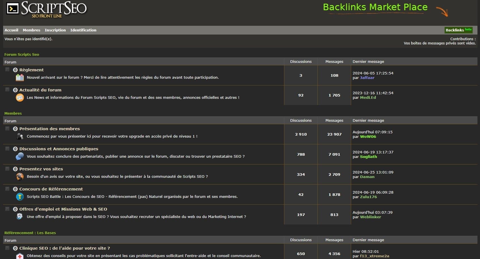480x259 pixels.
Task: Select Identification from the navigation bar
Action: [83, 30]
